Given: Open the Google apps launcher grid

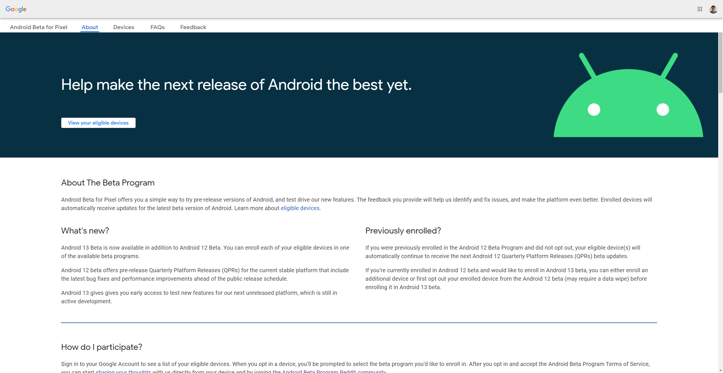Looking at the screenshot, I should 700,9.
